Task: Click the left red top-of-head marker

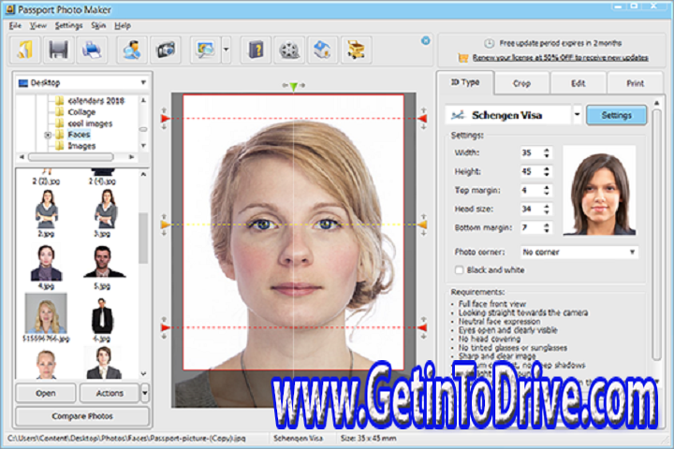Action: (166, 119)
